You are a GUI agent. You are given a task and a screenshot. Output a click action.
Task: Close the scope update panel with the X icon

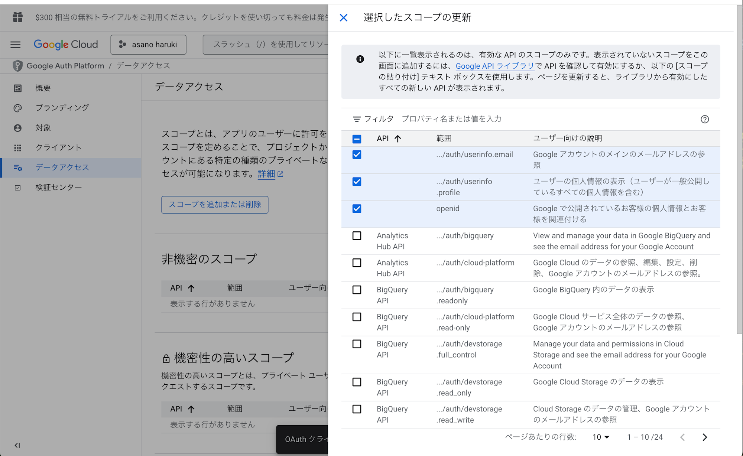tap(344, 17)
